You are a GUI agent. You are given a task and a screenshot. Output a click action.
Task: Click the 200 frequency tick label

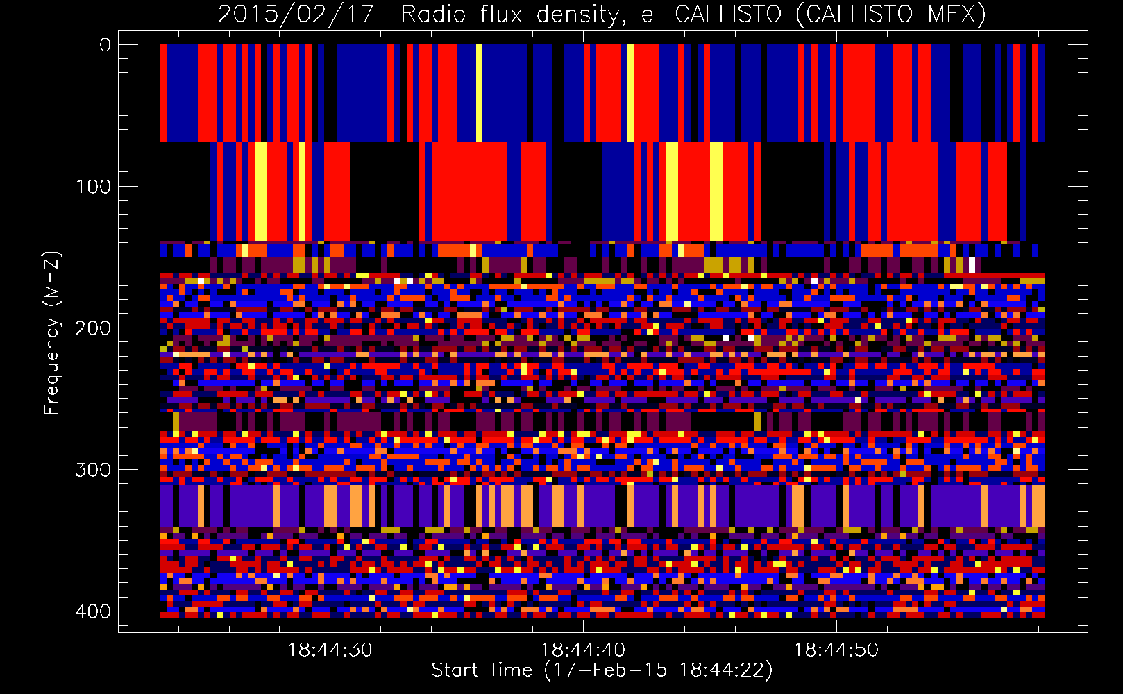click(93, 328)
